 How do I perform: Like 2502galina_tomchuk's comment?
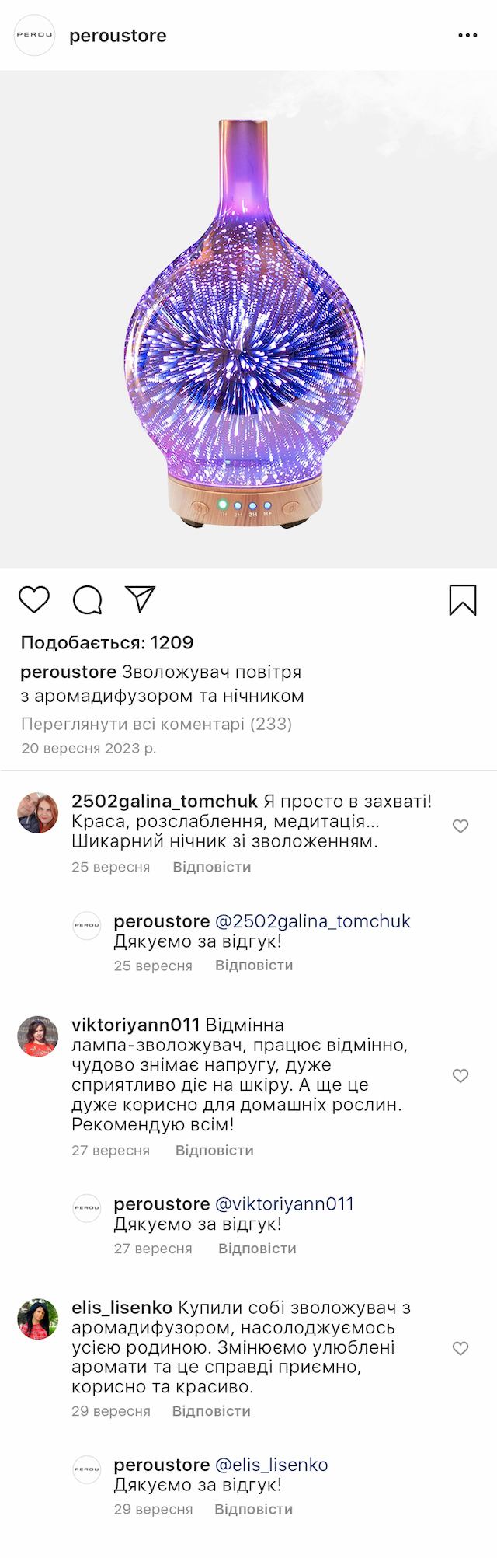461,826
